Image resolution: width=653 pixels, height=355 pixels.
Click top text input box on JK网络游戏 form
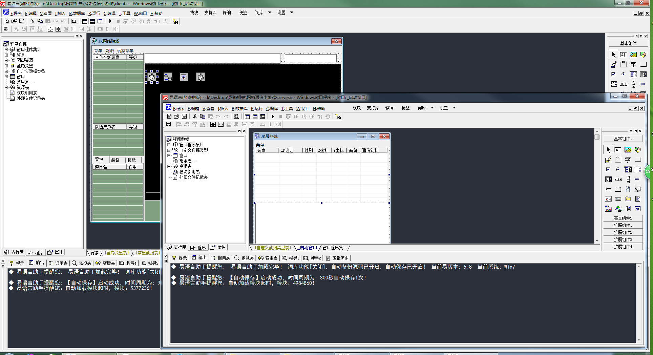coord(212,58)
